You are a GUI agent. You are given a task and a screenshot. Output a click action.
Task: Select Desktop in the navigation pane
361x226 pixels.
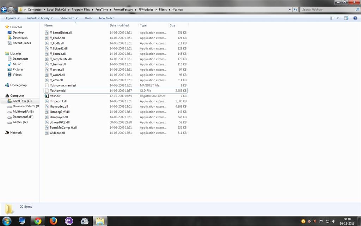(x=18, y=32)
